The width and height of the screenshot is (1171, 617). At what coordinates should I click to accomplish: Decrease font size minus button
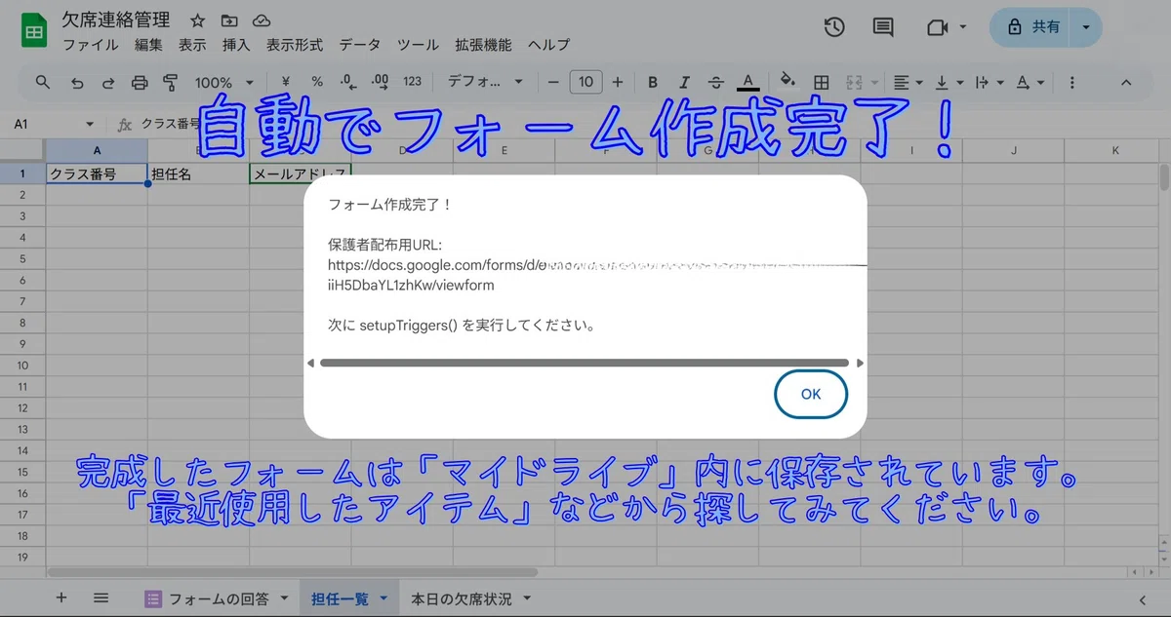pos(553,82)
